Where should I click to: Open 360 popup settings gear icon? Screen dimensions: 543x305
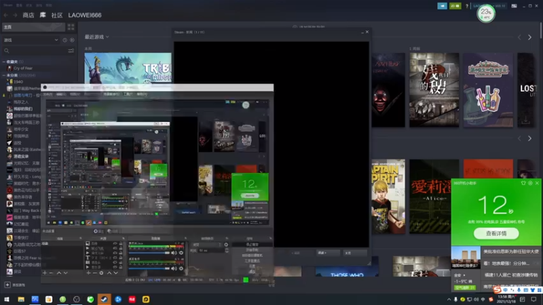click(530, 183)
